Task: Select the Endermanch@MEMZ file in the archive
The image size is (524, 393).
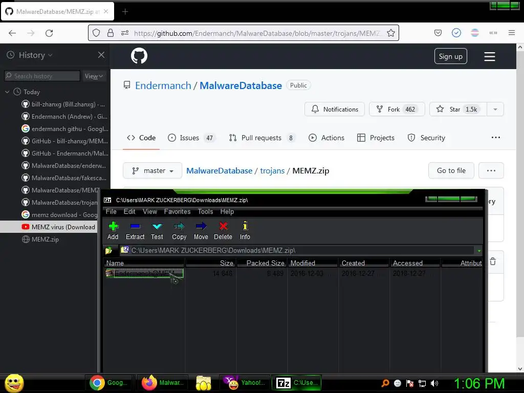Action: pos(144,274)
